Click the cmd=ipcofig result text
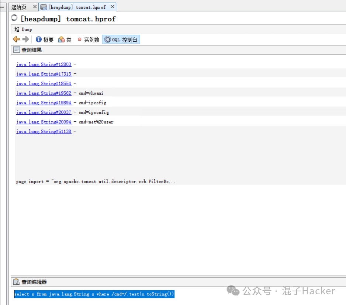Viewport: 346px width, 305px height. 93,103
